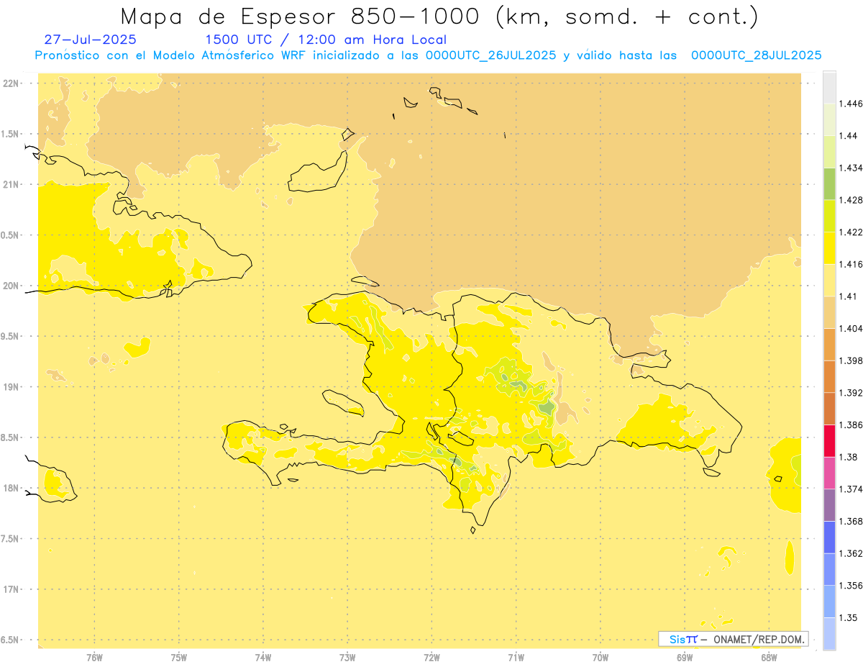Click the '20N' latitude label
The image size is (863, 667).
11,286
